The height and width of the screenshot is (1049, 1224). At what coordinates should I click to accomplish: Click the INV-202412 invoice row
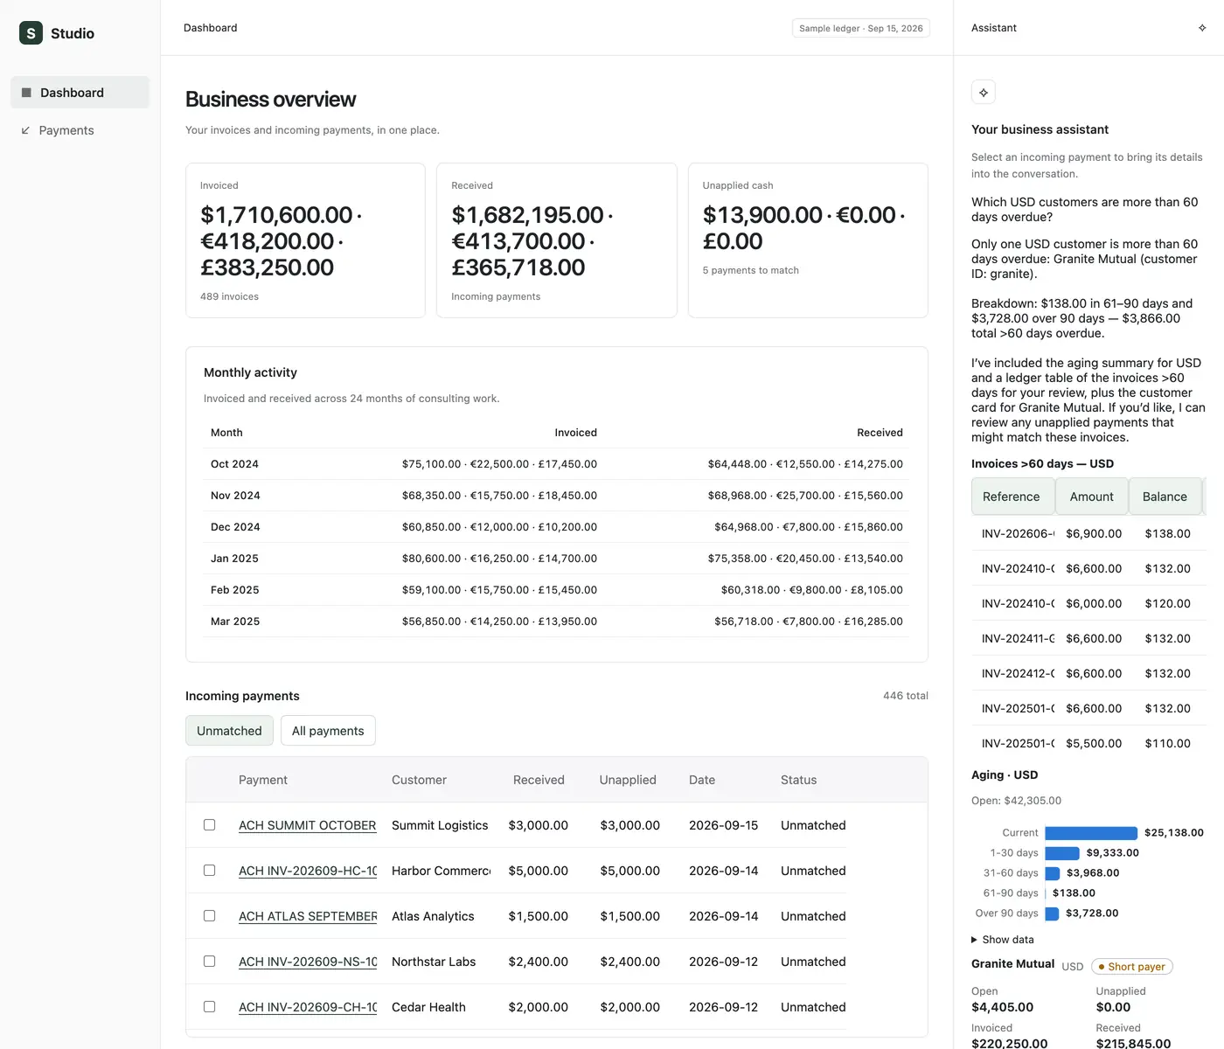pyautogui.click(x=1088, y=673)
